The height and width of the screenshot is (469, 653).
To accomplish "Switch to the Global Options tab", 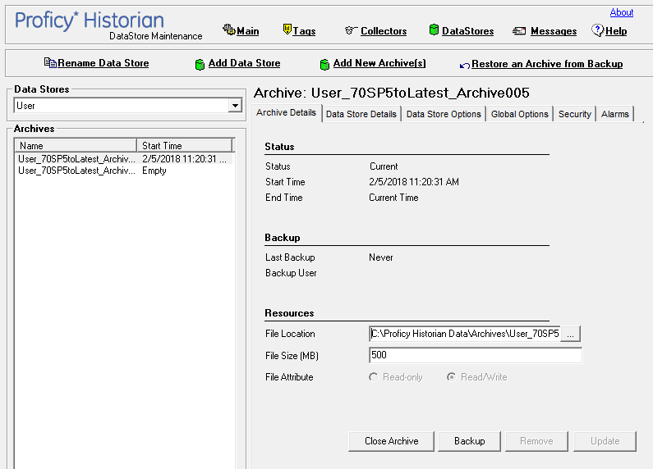I will pyautogui.click(x=519, y=114).
